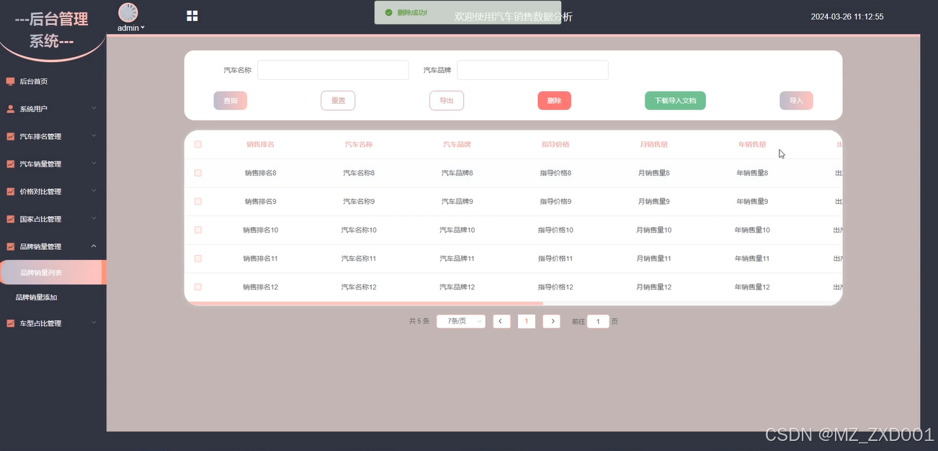
Task: Click the 月销售量 column header
Action: [x=653, y=144]
